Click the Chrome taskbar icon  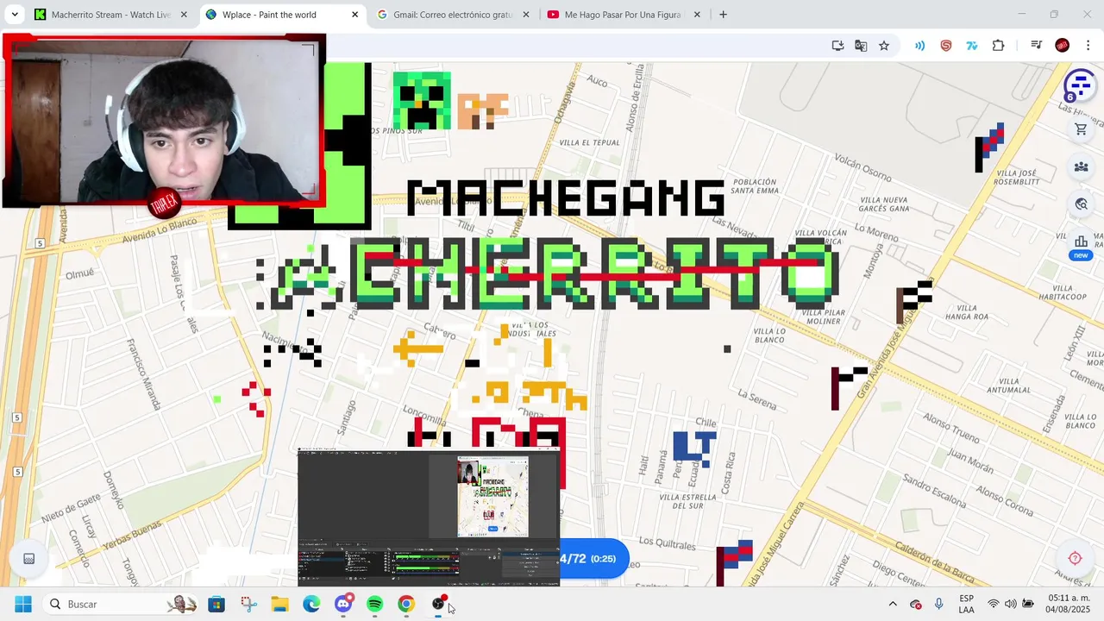point(406,604)
